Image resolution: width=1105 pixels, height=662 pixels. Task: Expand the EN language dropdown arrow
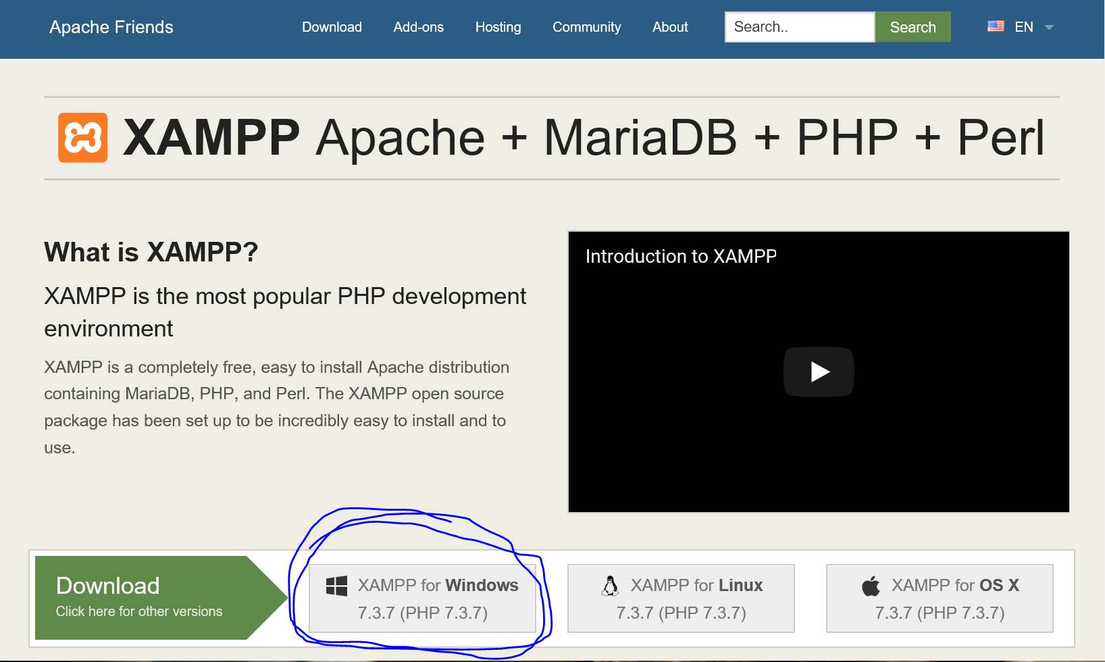pyautogui.click(x=1049, y=28)
